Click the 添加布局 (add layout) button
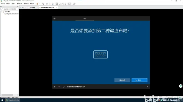This screenshot has height=102, width=183. click(122, 80)
